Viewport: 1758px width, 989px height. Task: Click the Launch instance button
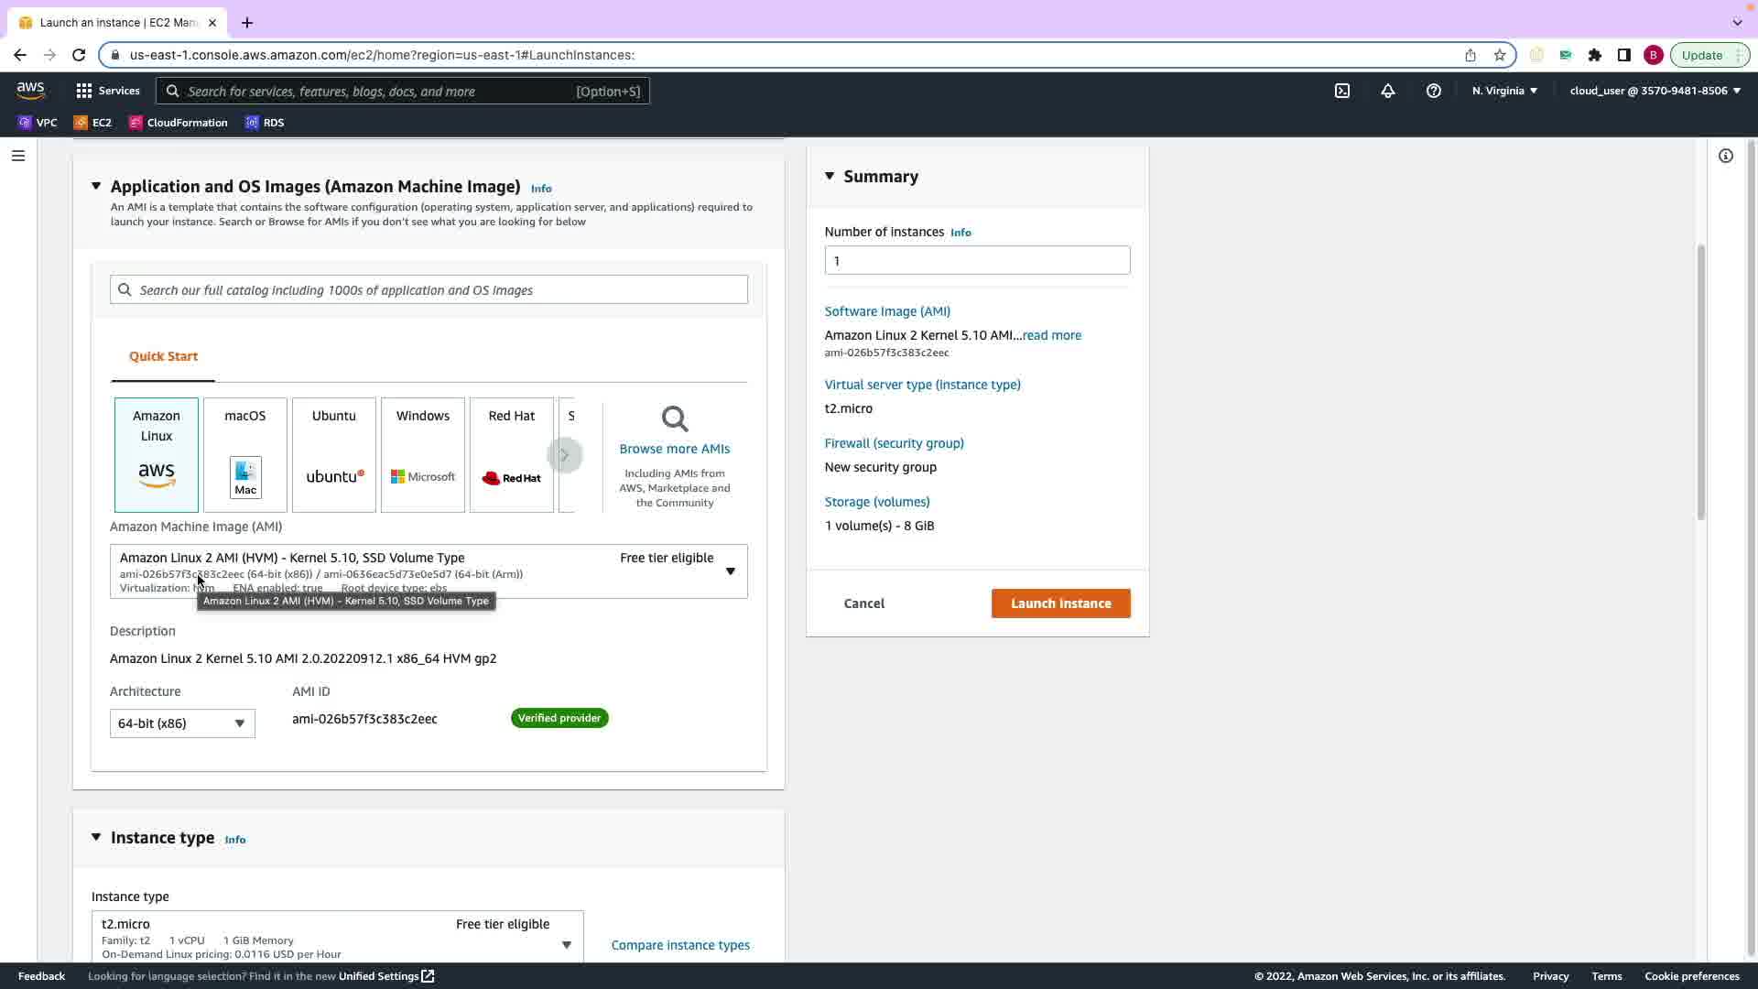(1060, 603)
